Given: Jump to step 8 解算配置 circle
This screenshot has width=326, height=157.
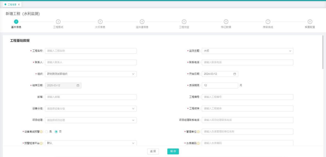Looking at the screenshot, I should tap(310, 22).
